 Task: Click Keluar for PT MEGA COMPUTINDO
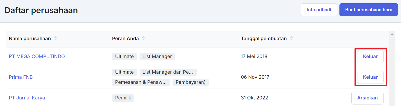click(370, 57)
